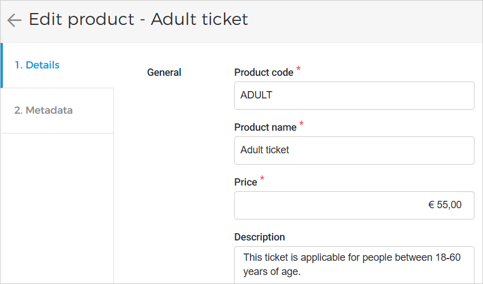Screen dimensions: 483x284
Task: Click the word ADULT in the code field
Action: 256,96
